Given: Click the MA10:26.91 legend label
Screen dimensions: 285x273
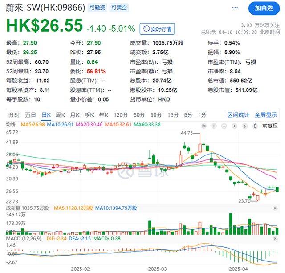Looking at the screenshot, I should point(60,125).
